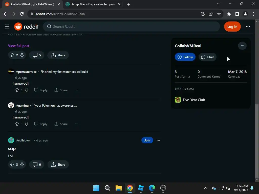Share the pcmasterrace comment
The width and height of the screenshot is (259, 194).
(x=61, y=90)
